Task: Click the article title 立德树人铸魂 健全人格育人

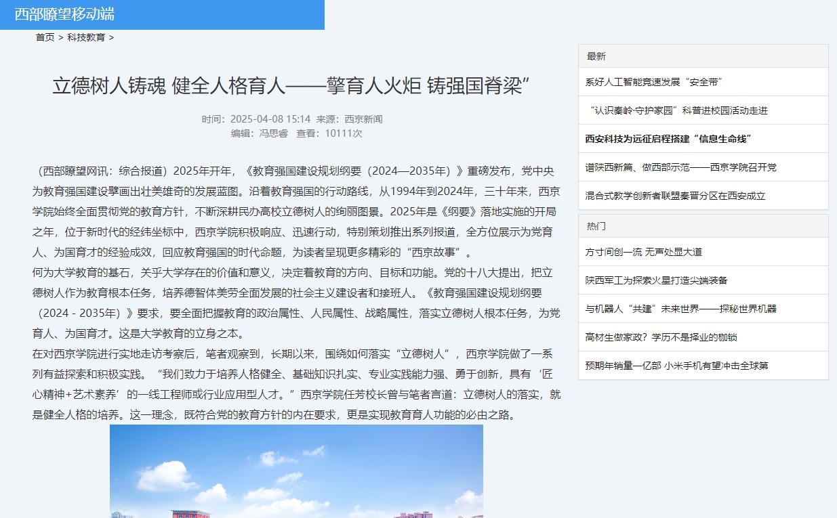Action: [291, 86]
